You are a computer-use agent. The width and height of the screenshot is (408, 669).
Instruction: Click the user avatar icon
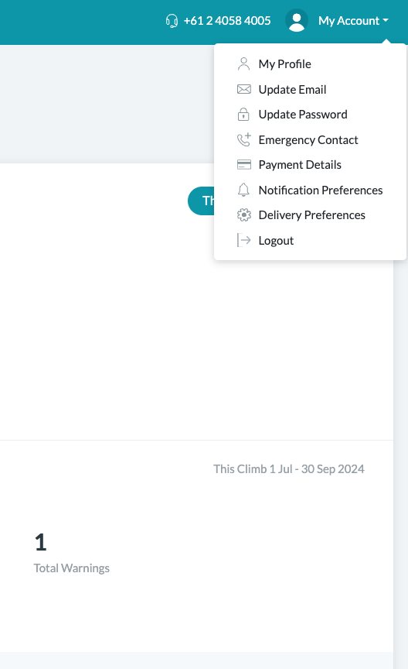tap(297, 20)
